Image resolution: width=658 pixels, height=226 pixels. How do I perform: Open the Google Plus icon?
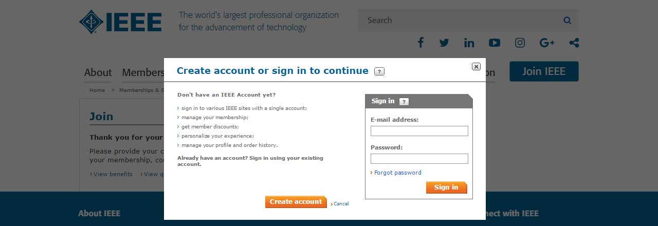[x=547, y=43]
